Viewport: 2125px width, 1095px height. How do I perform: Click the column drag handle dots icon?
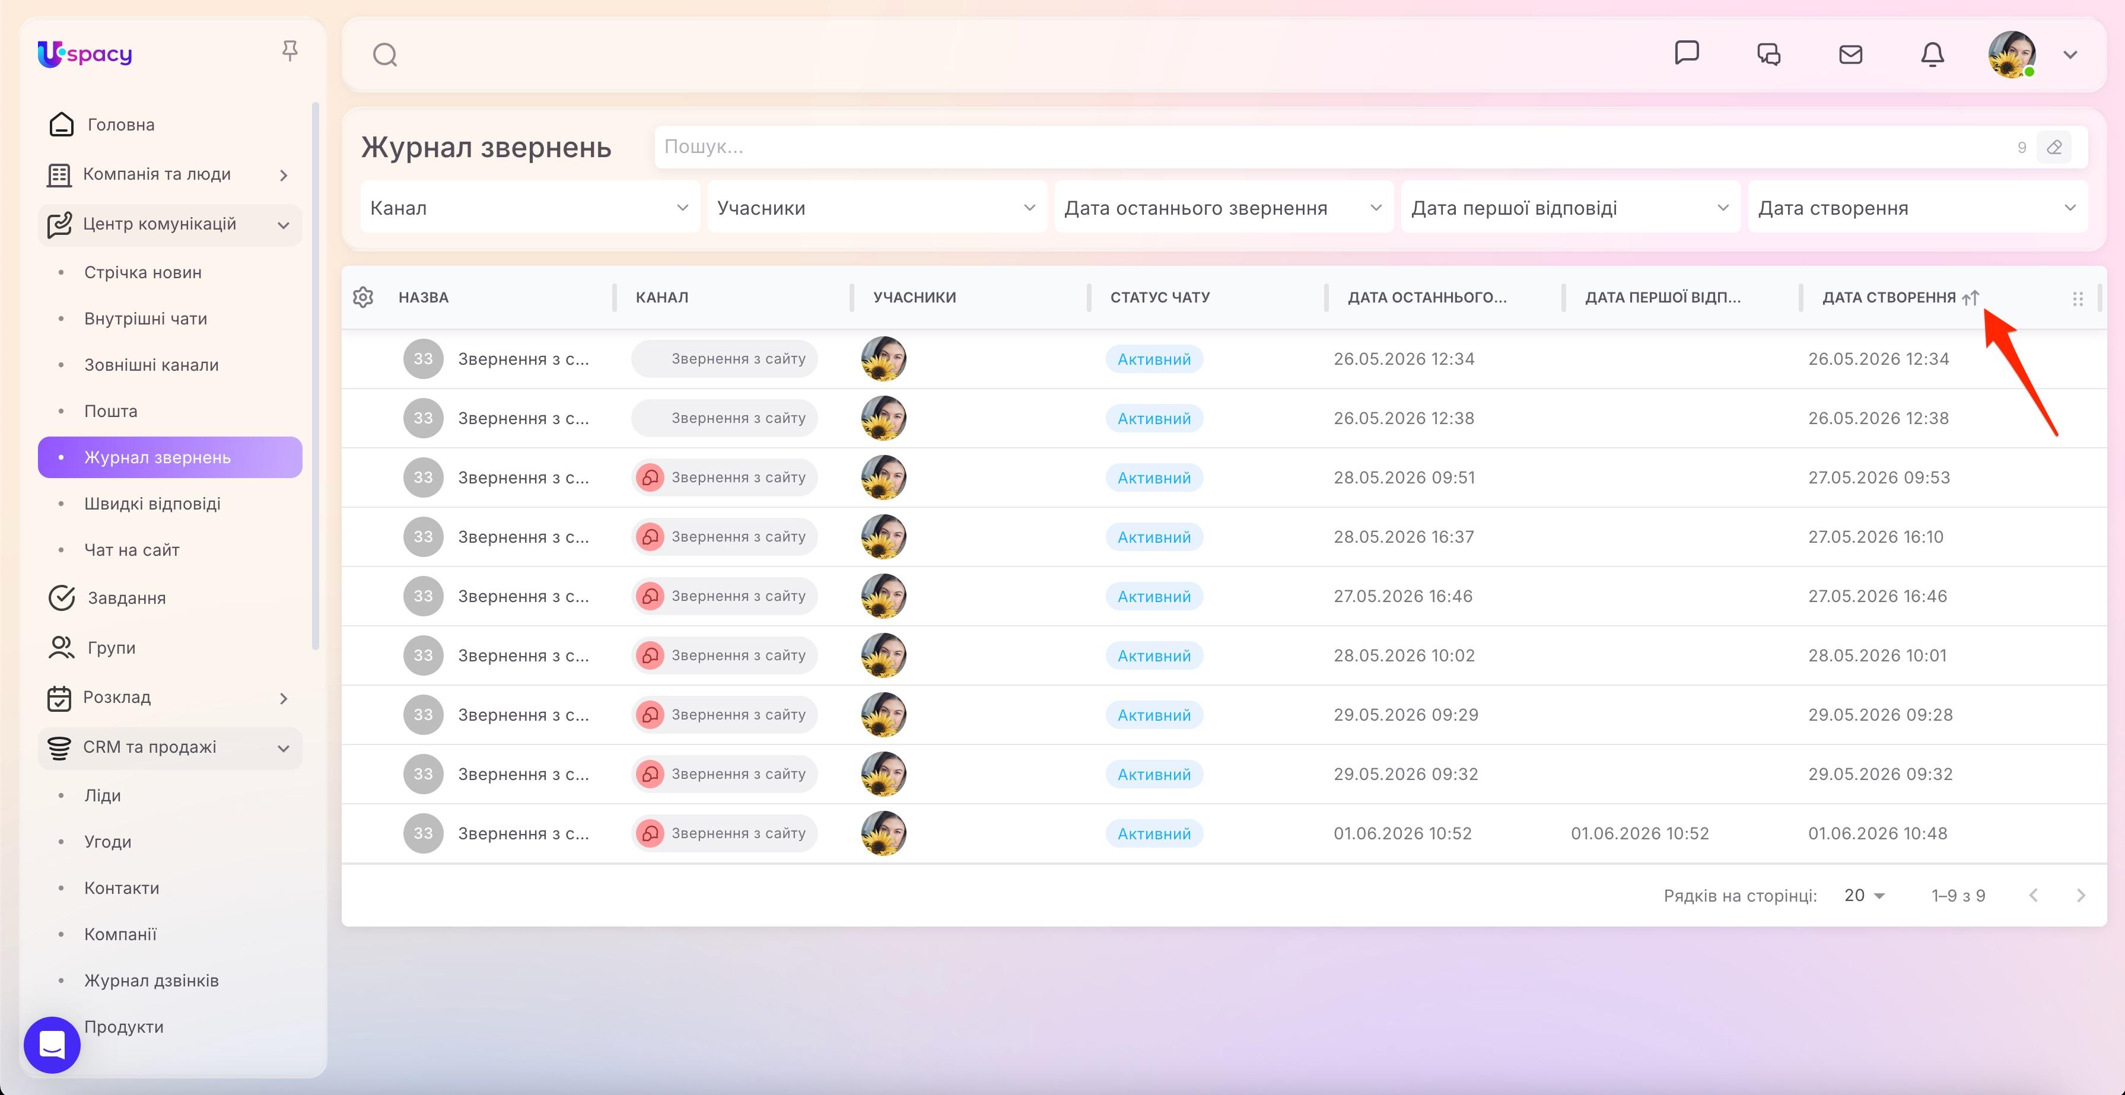point(2078,298)
